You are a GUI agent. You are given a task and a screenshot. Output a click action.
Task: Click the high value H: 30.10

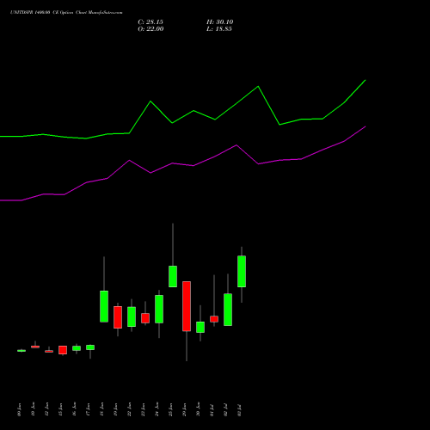pos(219,22)
